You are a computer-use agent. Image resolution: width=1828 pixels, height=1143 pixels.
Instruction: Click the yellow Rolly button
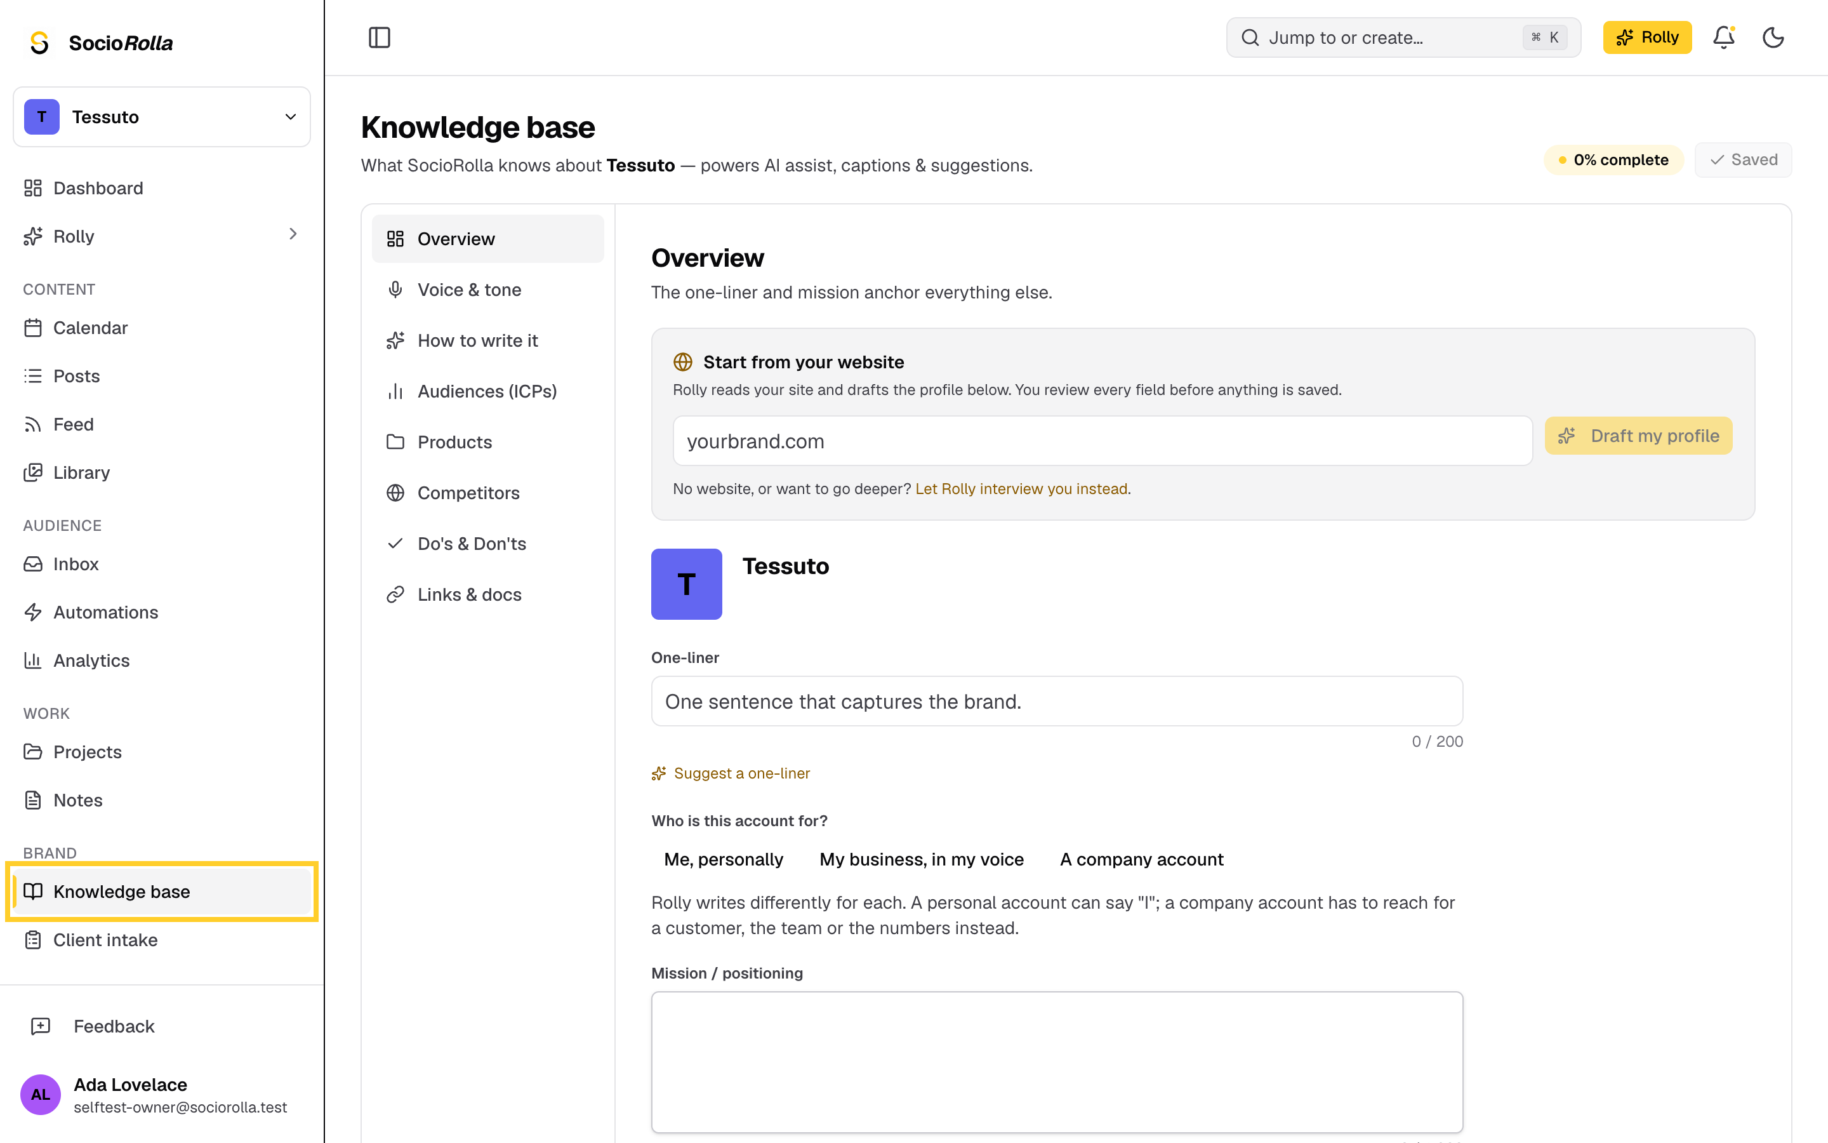(x=1646, y=37)
